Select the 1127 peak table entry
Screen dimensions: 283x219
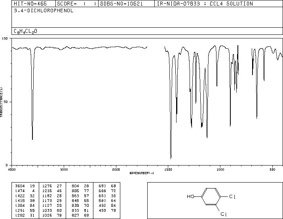click(52, 206)
